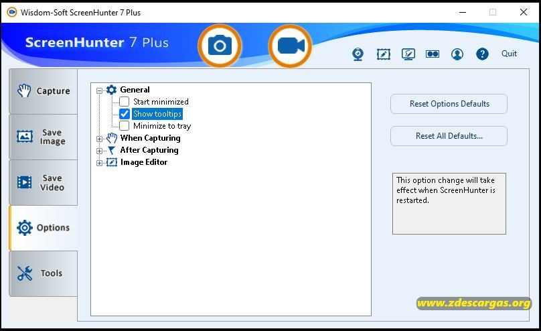Click Reset Options Defaults button
Viewport: 541px width, 331px height.
449,104
